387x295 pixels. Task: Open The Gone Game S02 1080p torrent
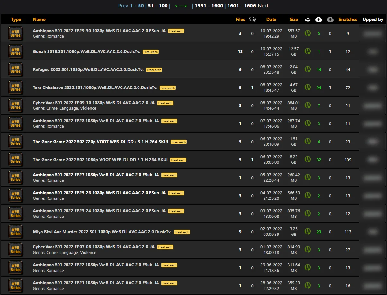coord(100,160)
